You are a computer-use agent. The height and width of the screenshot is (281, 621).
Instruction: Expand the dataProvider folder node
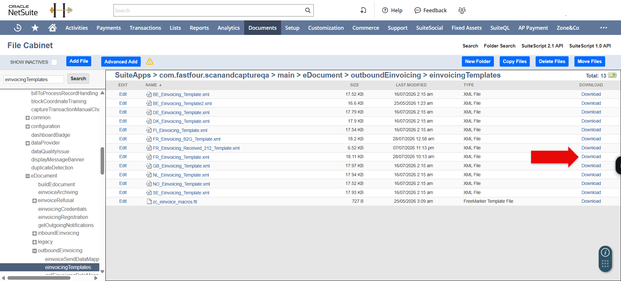[27, 143]
